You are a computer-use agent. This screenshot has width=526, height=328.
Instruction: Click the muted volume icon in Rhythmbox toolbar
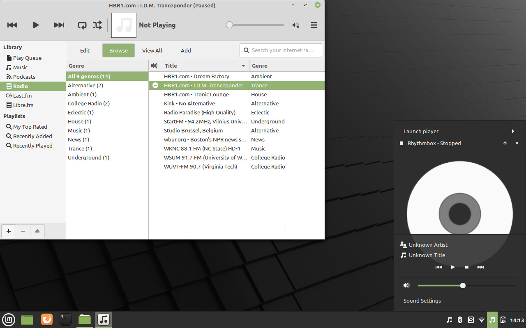tap(296, 25)
